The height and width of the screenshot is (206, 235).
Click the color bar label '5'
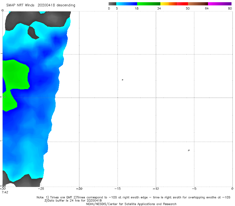click(x=117, y=8)
